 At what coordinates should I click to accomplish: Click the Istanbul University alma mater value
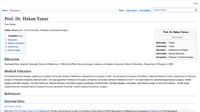pyautogui.click(x=176, y=53)
